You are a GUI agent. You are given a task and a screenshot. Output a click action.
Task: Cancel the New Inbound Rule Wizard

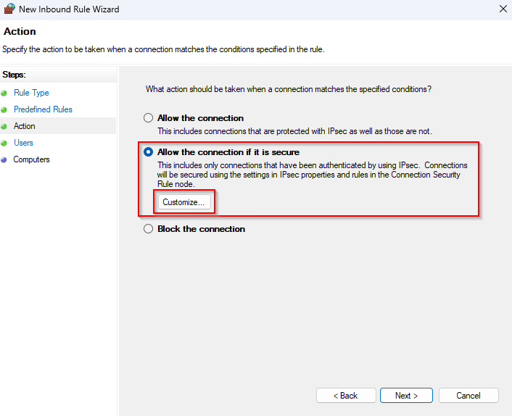click(468, 396)
